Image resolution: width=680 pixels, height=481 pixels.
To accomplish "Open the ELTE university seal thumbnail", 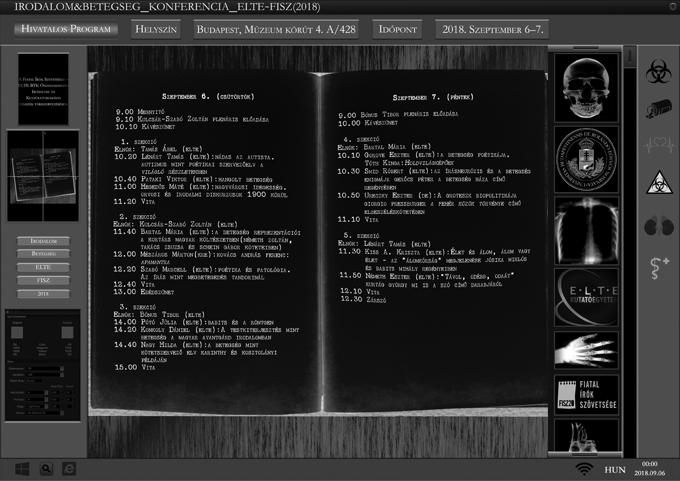I will click(586, 160).
